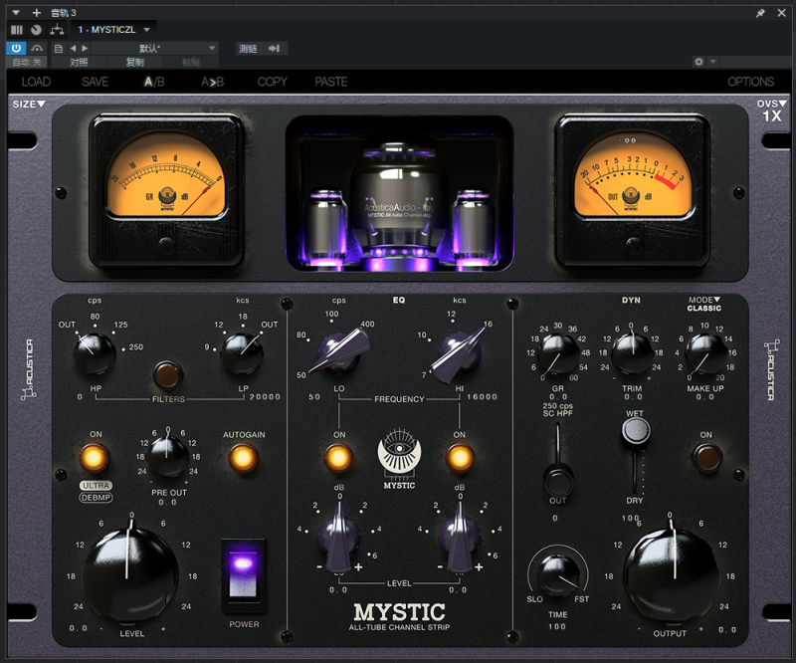Click the ULTRA mode button
This screenshot has height=663, width=796.
[x=96, y=486]
